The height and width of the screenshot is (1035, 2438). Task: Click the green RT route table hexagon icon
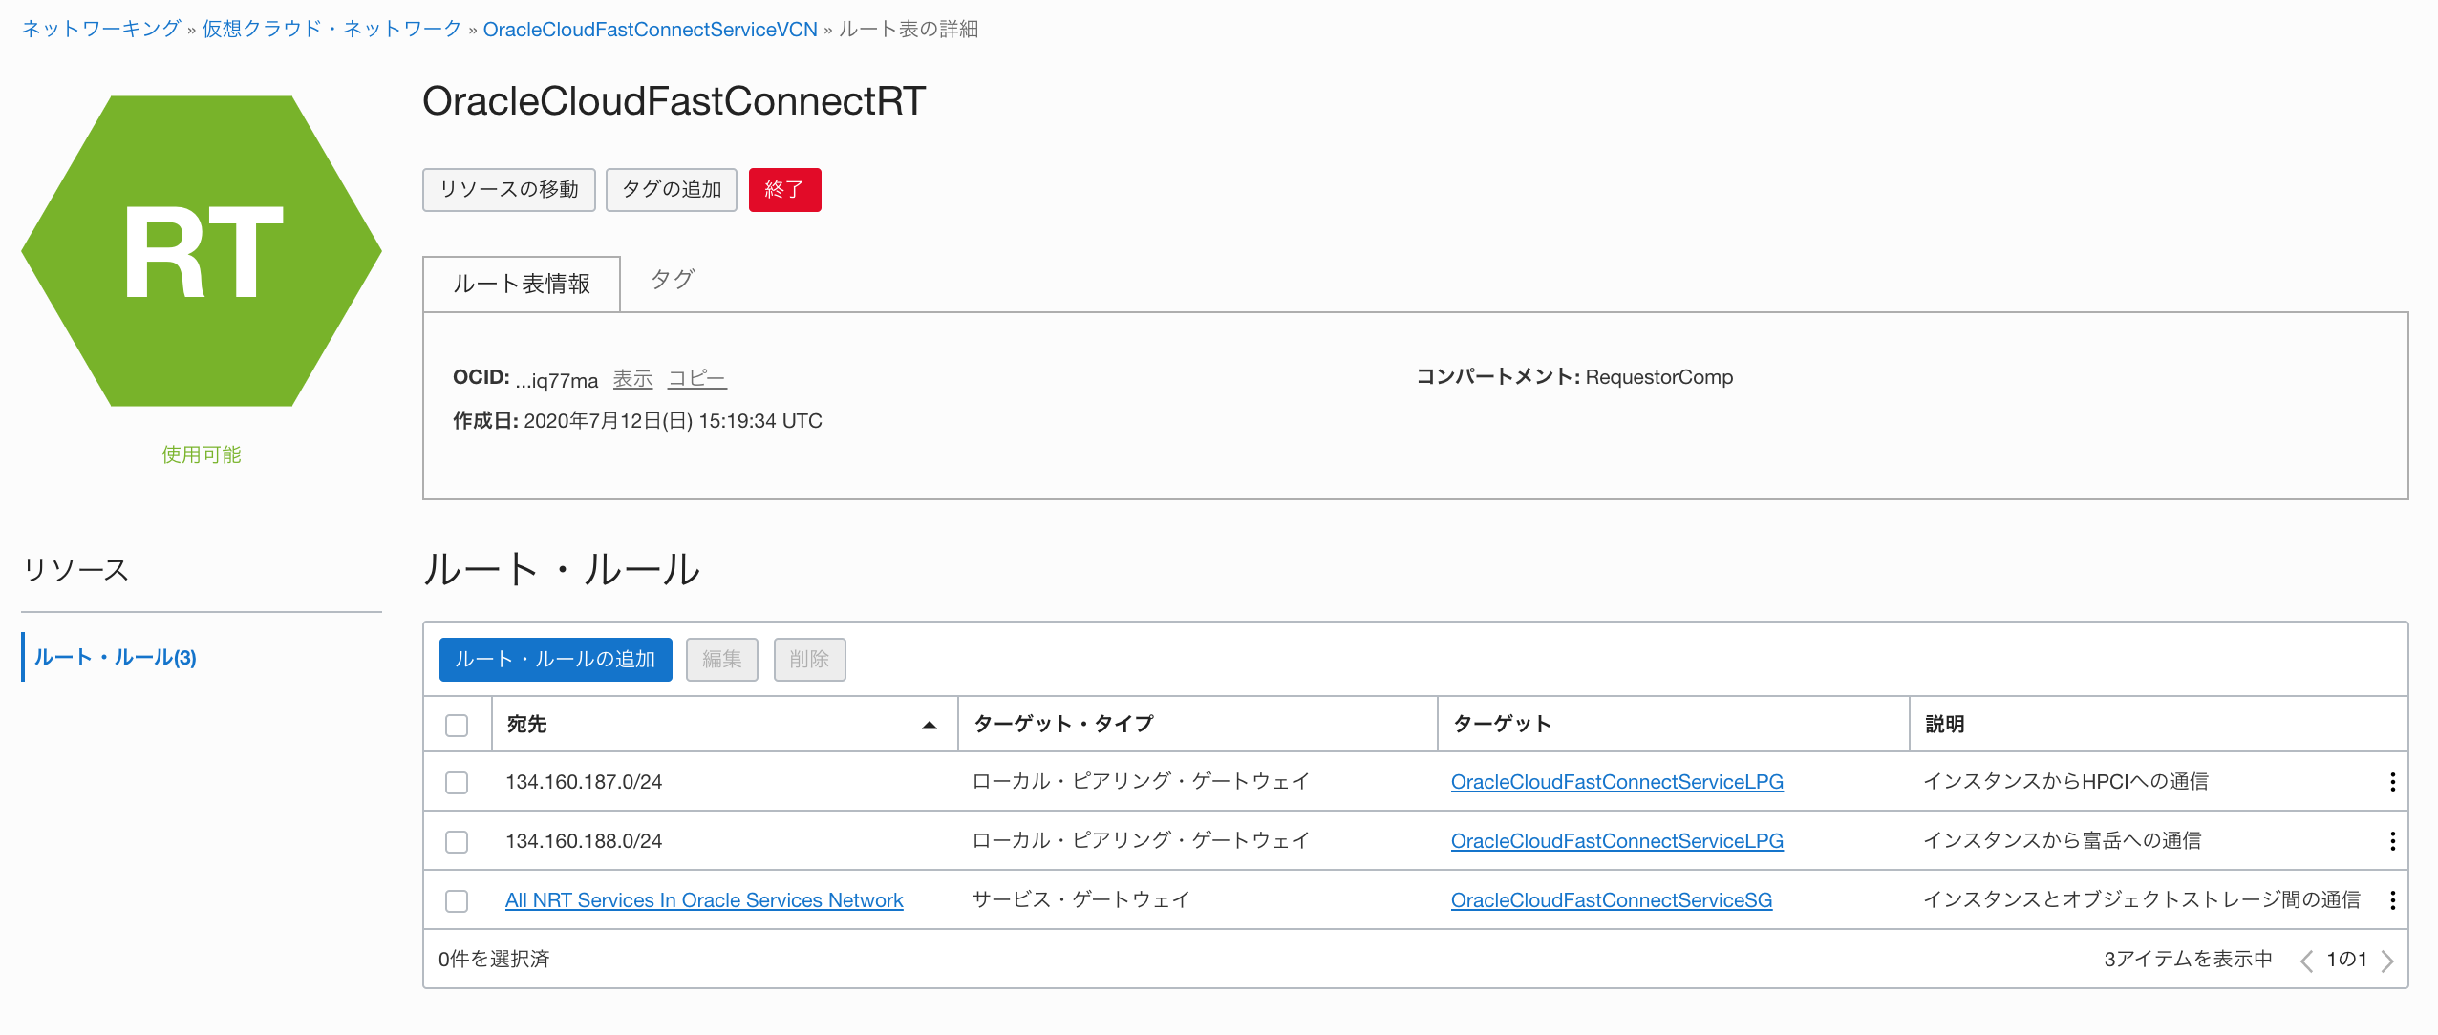coord(202,251)
